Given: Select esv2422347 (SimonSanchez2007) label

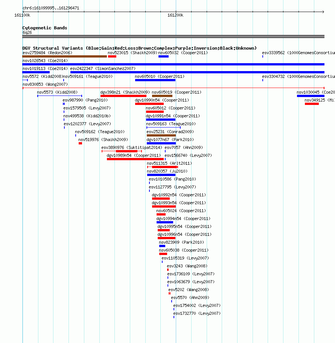Looking at the screenshot, I should [x=103, y=68].
